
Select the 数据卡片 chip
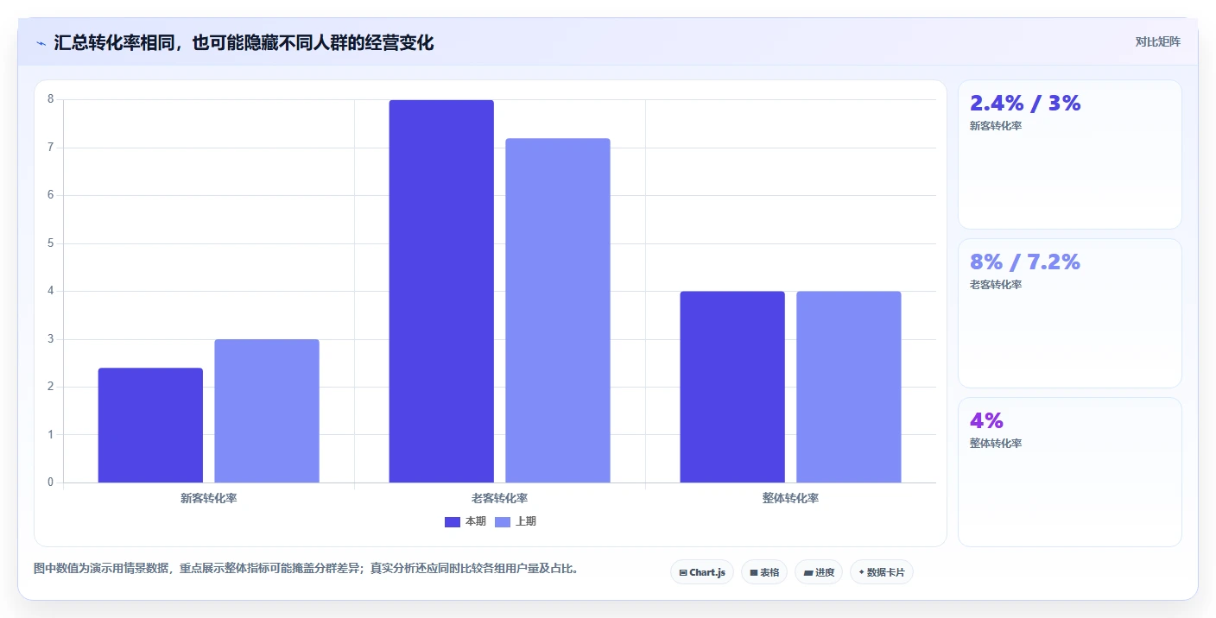click(x=882, y=572)
